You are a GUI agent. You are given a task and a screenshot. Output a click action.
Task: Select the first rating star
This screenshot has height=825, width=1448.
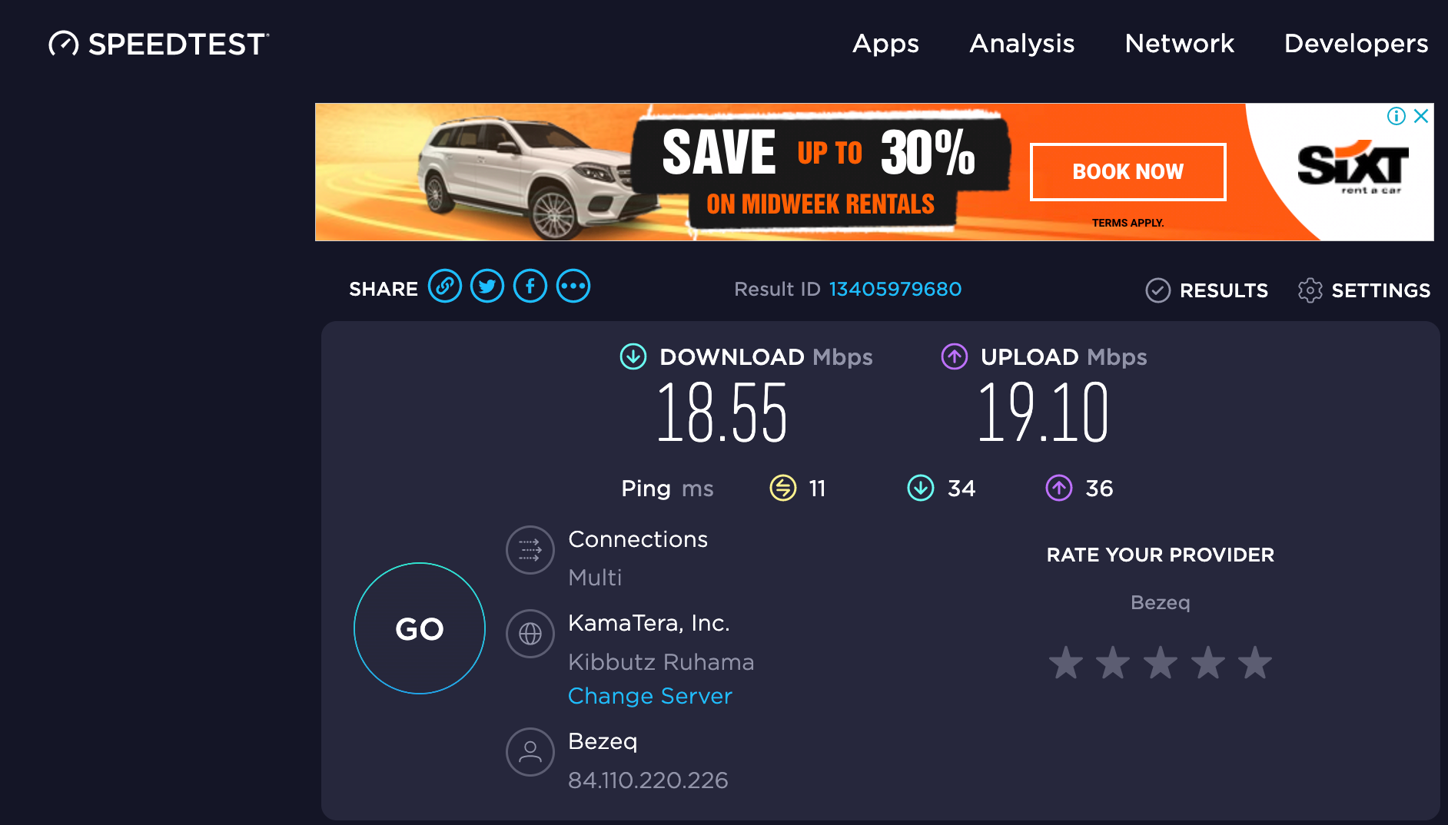pos(1067,662)
